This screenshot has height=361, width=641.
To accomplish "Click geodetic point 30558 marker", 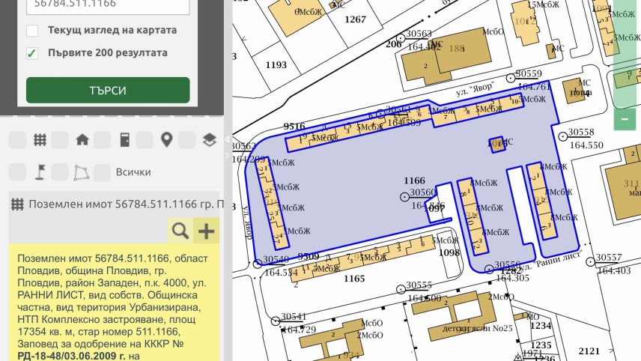I will 563,136.
